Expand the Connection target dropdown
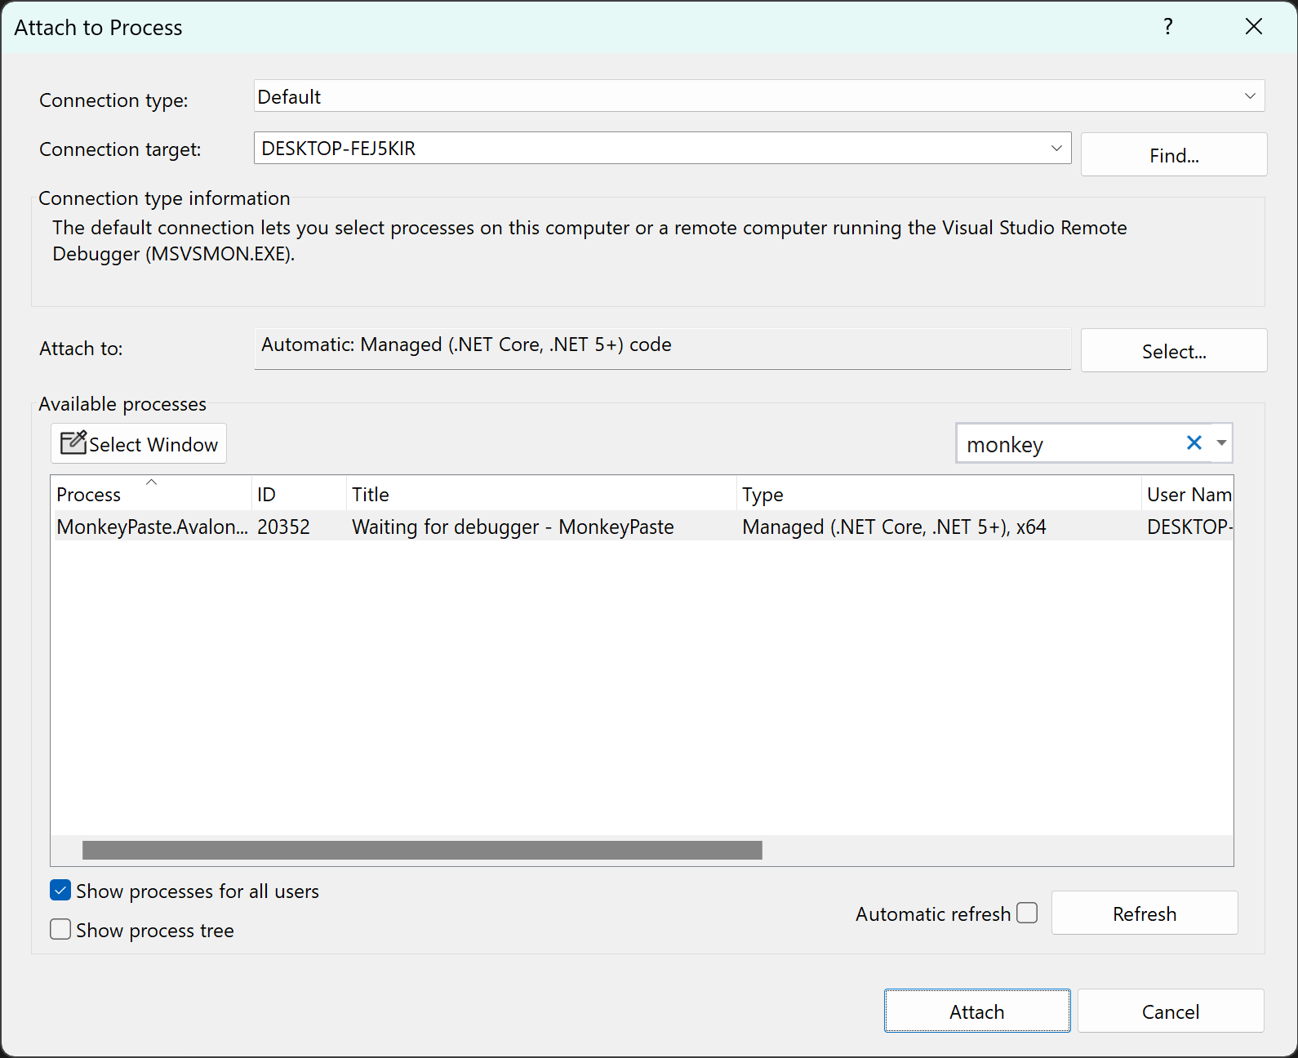The width and height of the screenshot is (1298, 1058). pyautogui.click(x=1056, y=149)
